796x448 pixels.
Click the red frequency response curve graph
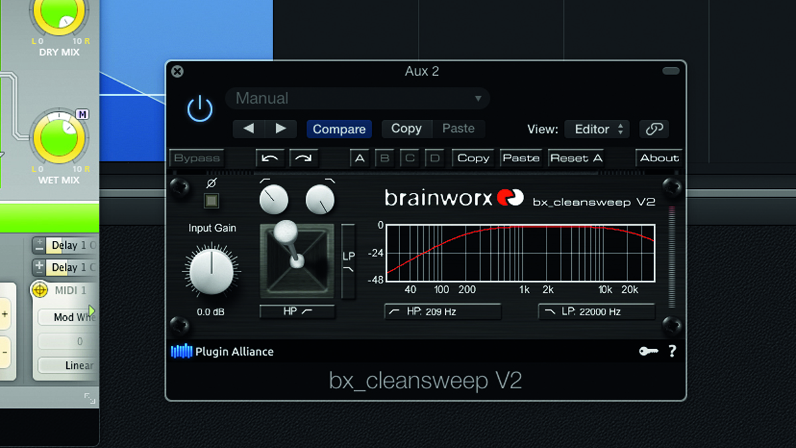tap(521, 252)
